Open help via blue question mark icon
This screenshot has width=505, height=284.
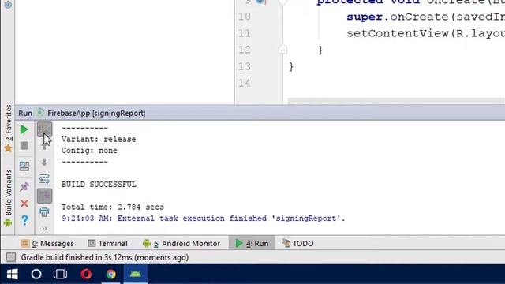(24, 220)
